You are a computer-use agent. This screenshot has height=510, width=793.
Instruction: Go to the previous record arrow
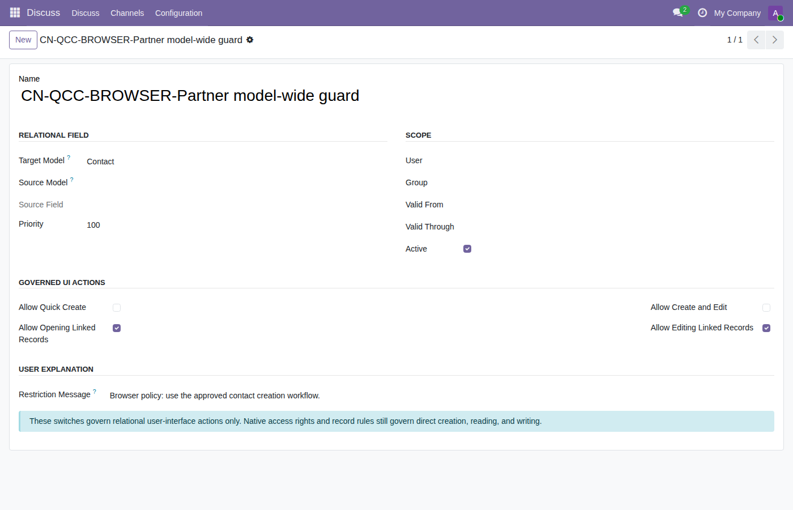click(756, 40)
